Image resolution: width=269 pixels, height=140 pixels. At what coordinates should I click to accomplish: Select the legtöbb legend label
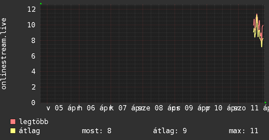tap(34, 122)
